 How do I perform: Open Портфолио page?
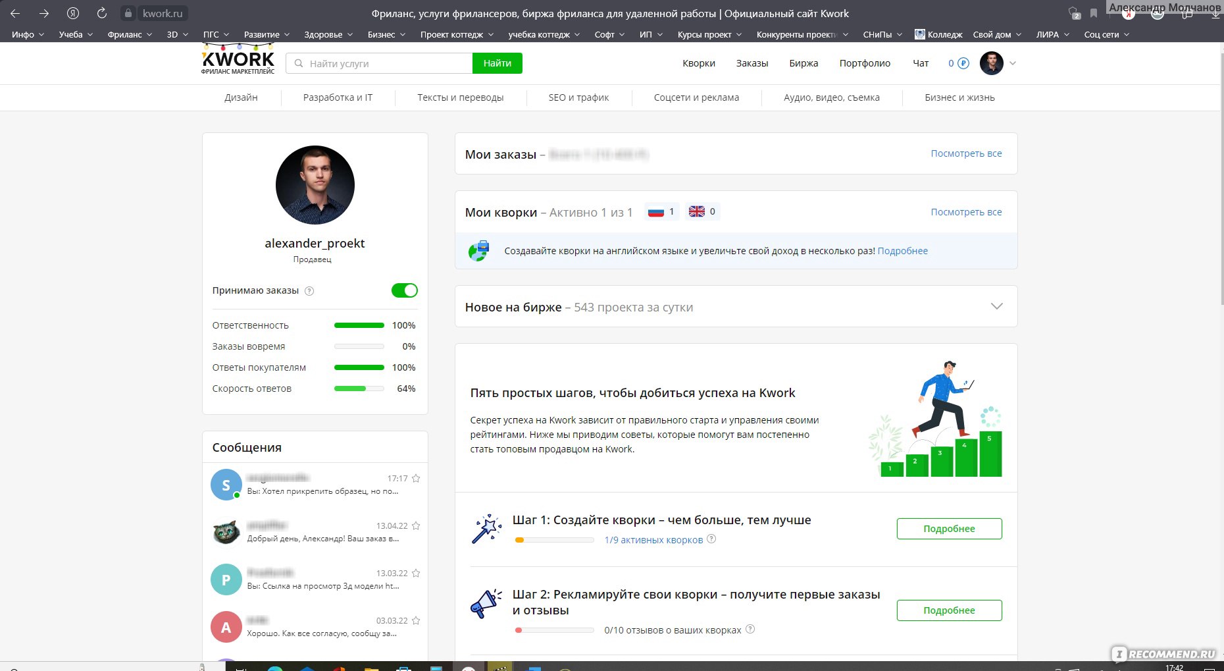pyautogui.click(x=865, y=63)
